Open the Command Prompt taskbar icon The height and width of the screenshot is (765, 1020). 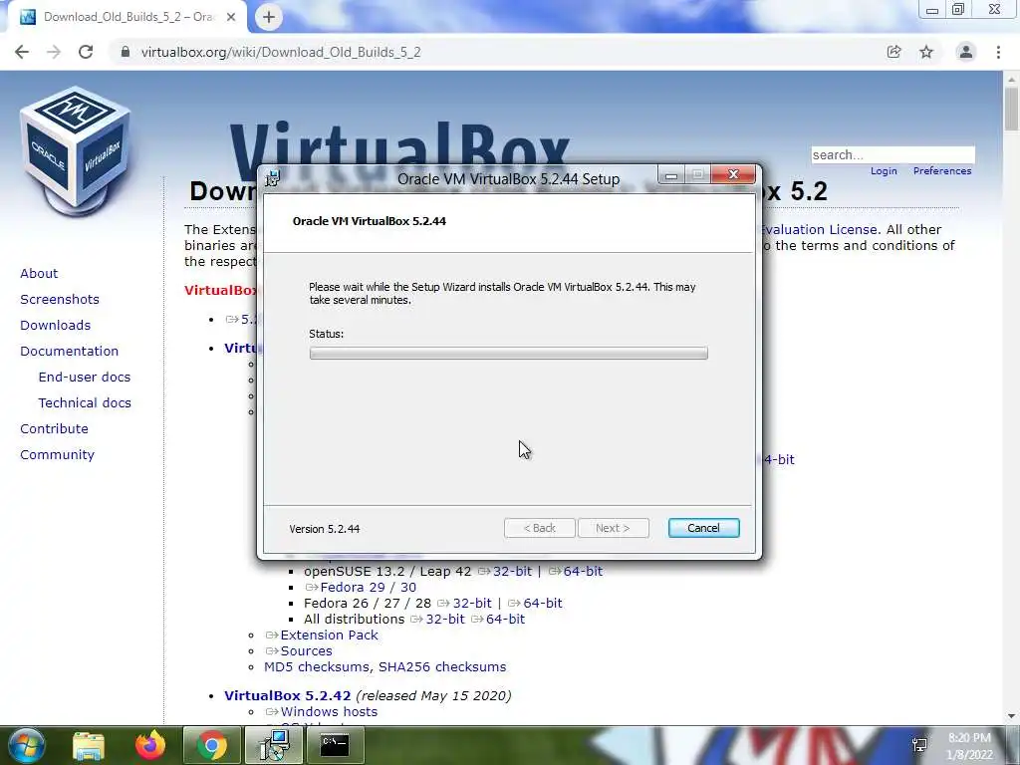pyautogui.click(x=335, y=745)
